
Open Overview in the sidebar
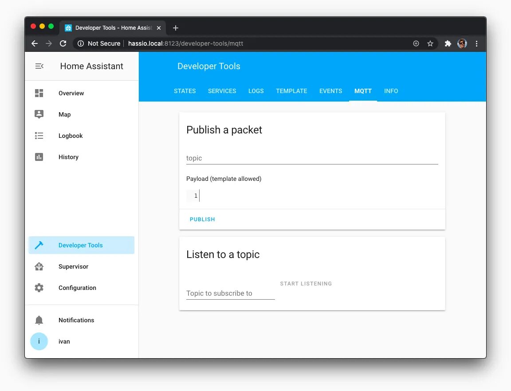pyautogui.click(x=82, y=93)
